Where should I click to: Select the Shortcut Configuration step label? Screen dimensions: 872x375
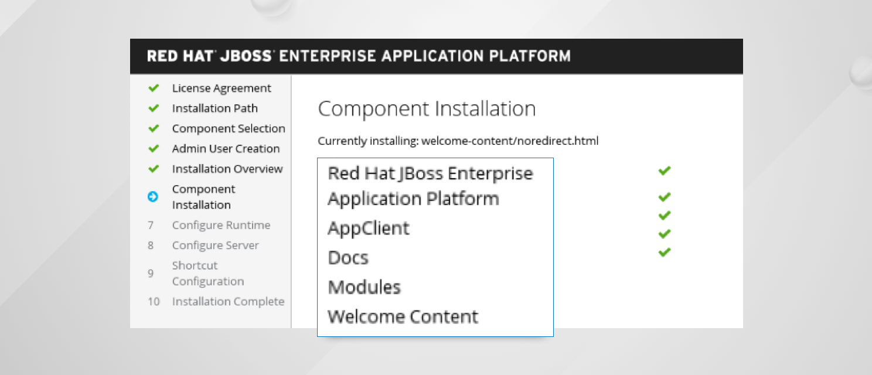point(207,274)
